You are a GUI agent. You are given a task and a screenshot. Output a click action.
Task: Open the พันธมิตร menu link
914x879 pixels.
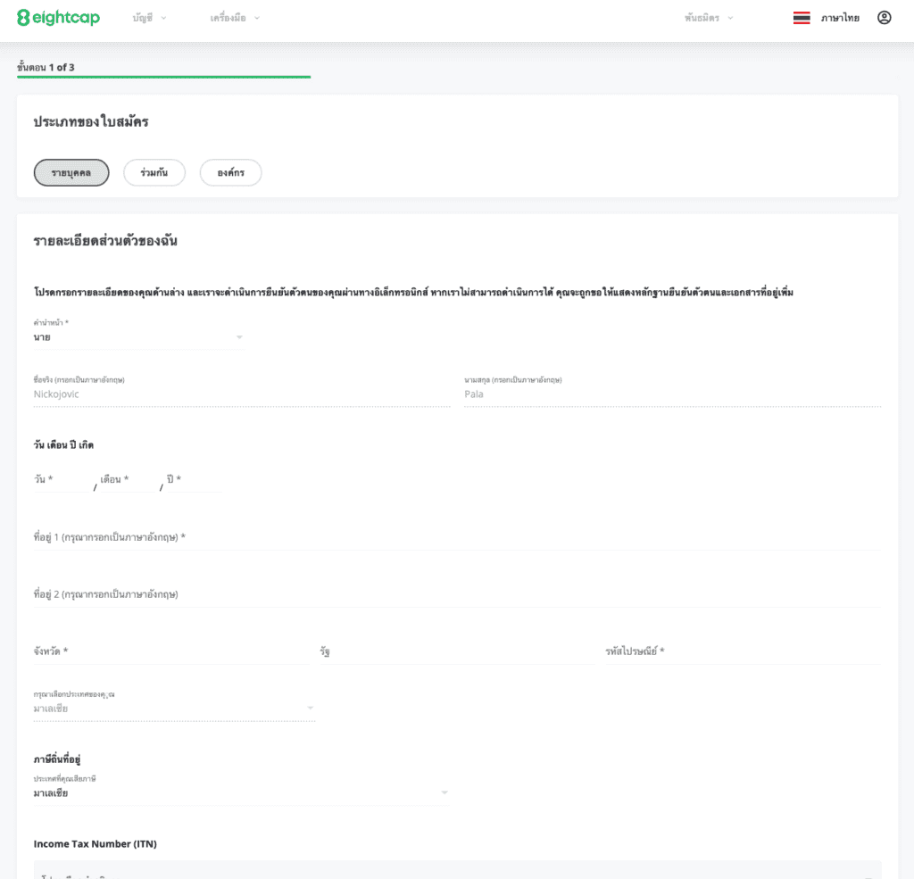tap(702, 18)
